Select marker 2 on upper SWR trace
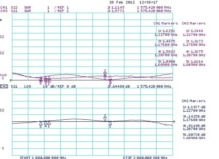This screenshot has height=159, width=219. click(105, 74)
